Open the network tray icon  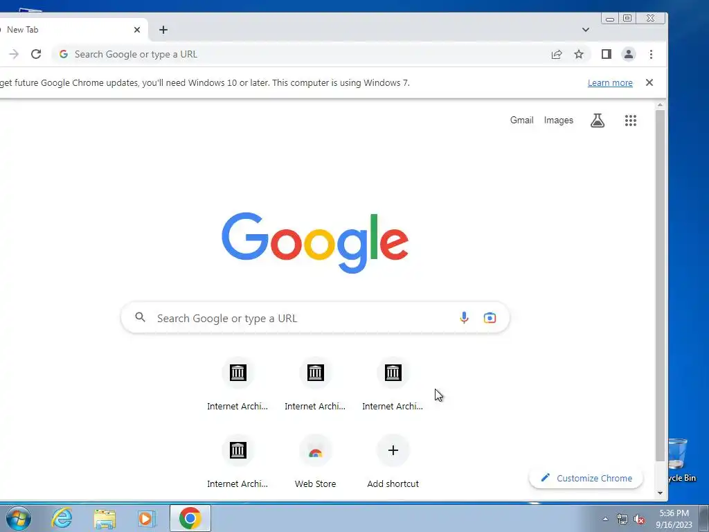pos(622,519)
